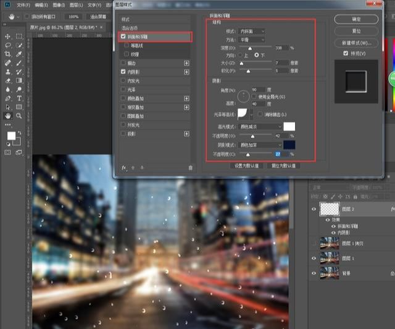Screen dimensions: 395x329
Task: Select the Clone Stamp tool
Action: pos(7,72)
